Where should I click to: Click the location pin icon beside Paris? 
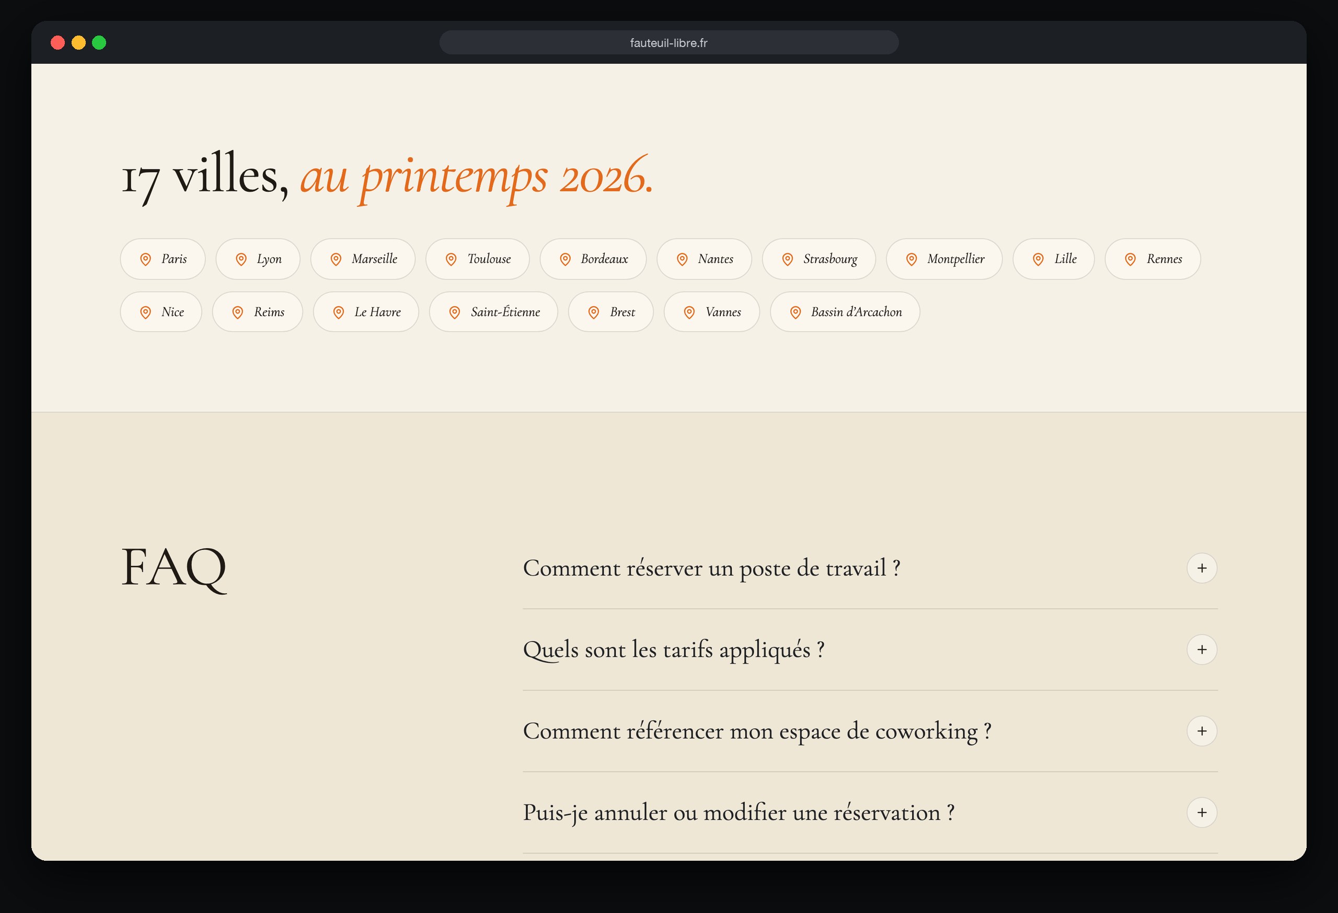tap(146, 260)
